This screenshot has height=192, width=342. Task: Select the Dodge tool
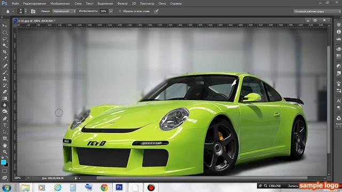[5, 111]
